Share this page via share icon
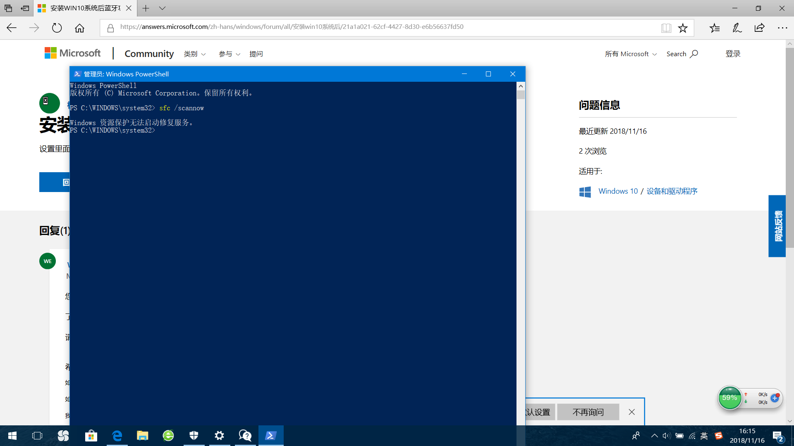Viewport: 794px width, 446px height. pyautogui.click(x=759, y=28)
